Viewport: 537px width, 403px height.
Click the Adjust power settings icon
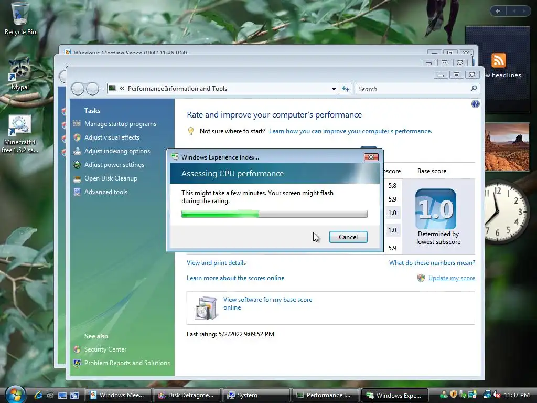tap(77, 165)
